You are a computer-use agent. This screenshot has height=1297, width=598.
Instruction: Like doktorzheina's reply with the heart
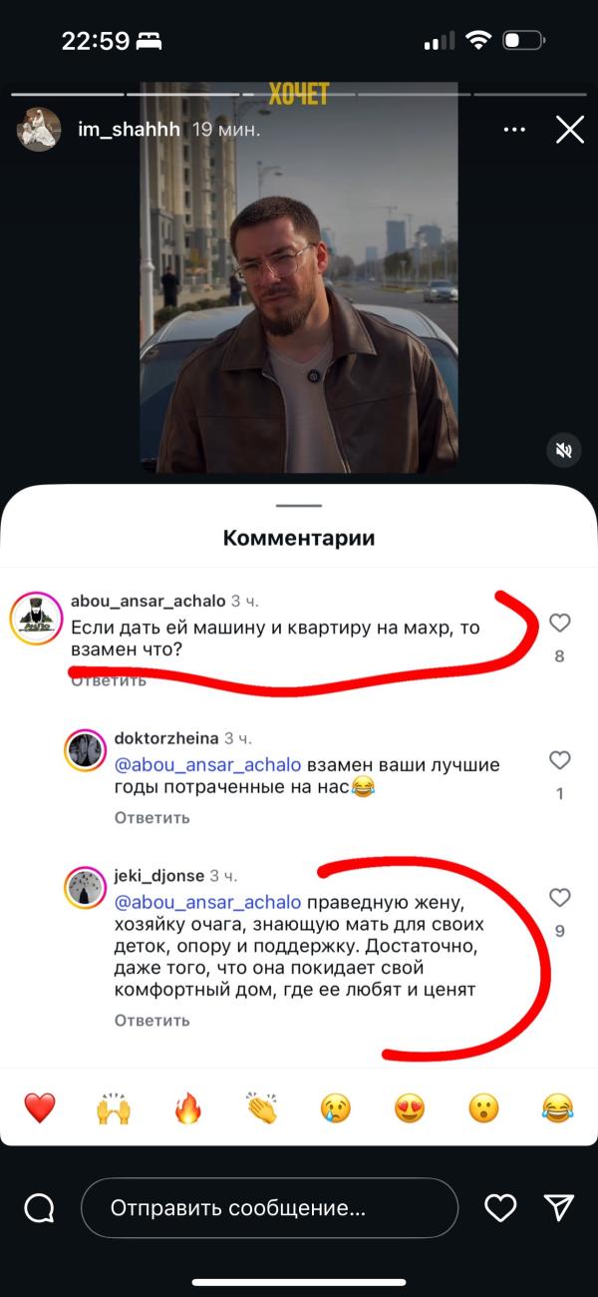pyautogui.click(x=560, y=760)
